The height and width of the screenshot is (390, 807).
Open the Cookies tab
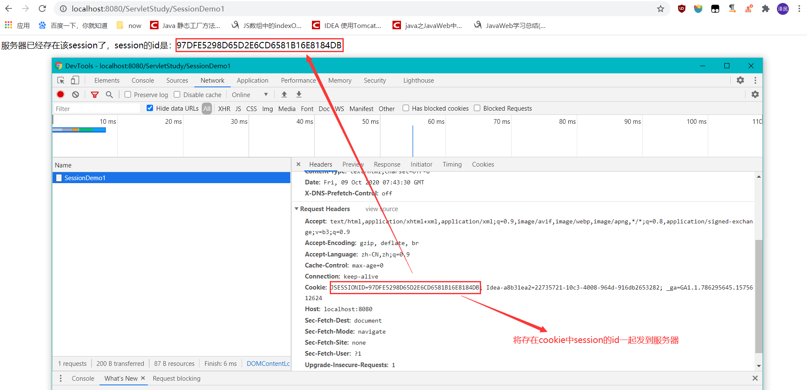[x=483, y=164]
